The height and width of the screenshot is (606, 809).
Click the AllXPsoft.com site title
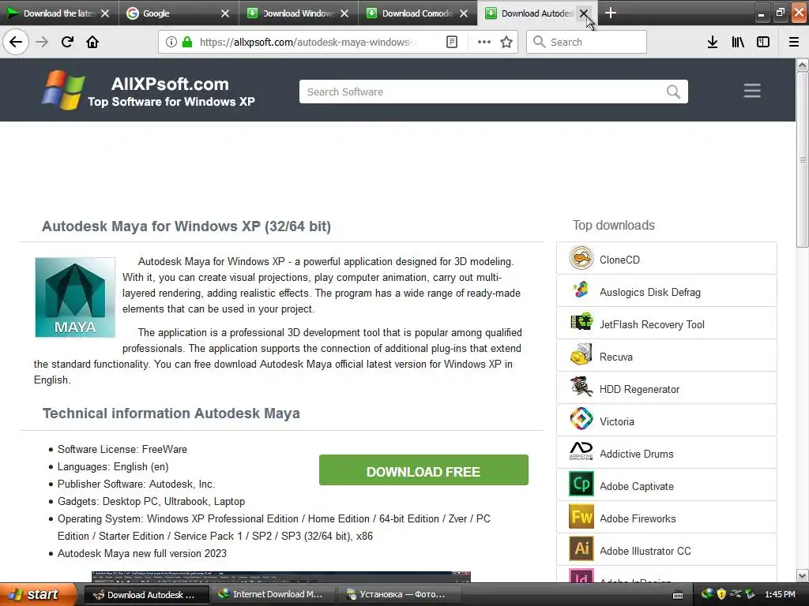click(170, 84)
